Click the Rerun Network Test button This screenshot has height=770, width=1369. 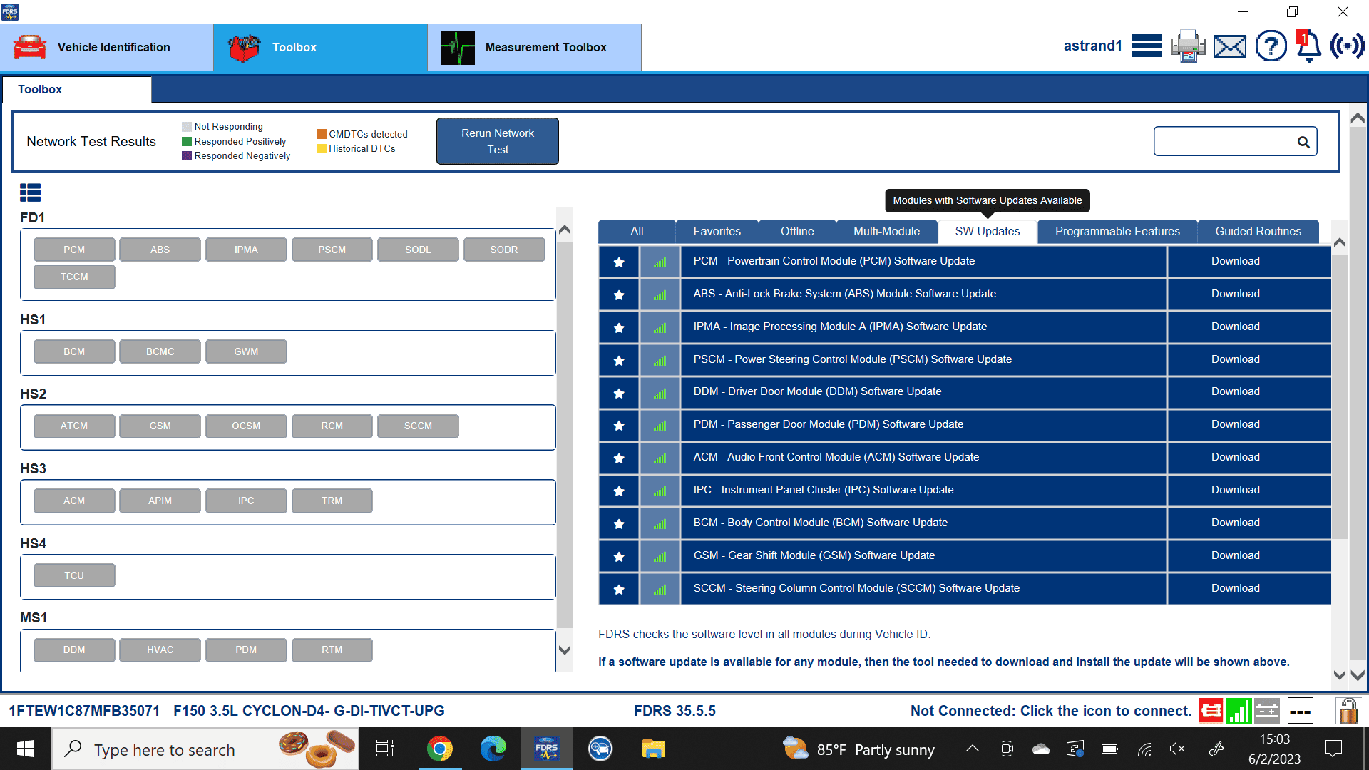[498, 141]
